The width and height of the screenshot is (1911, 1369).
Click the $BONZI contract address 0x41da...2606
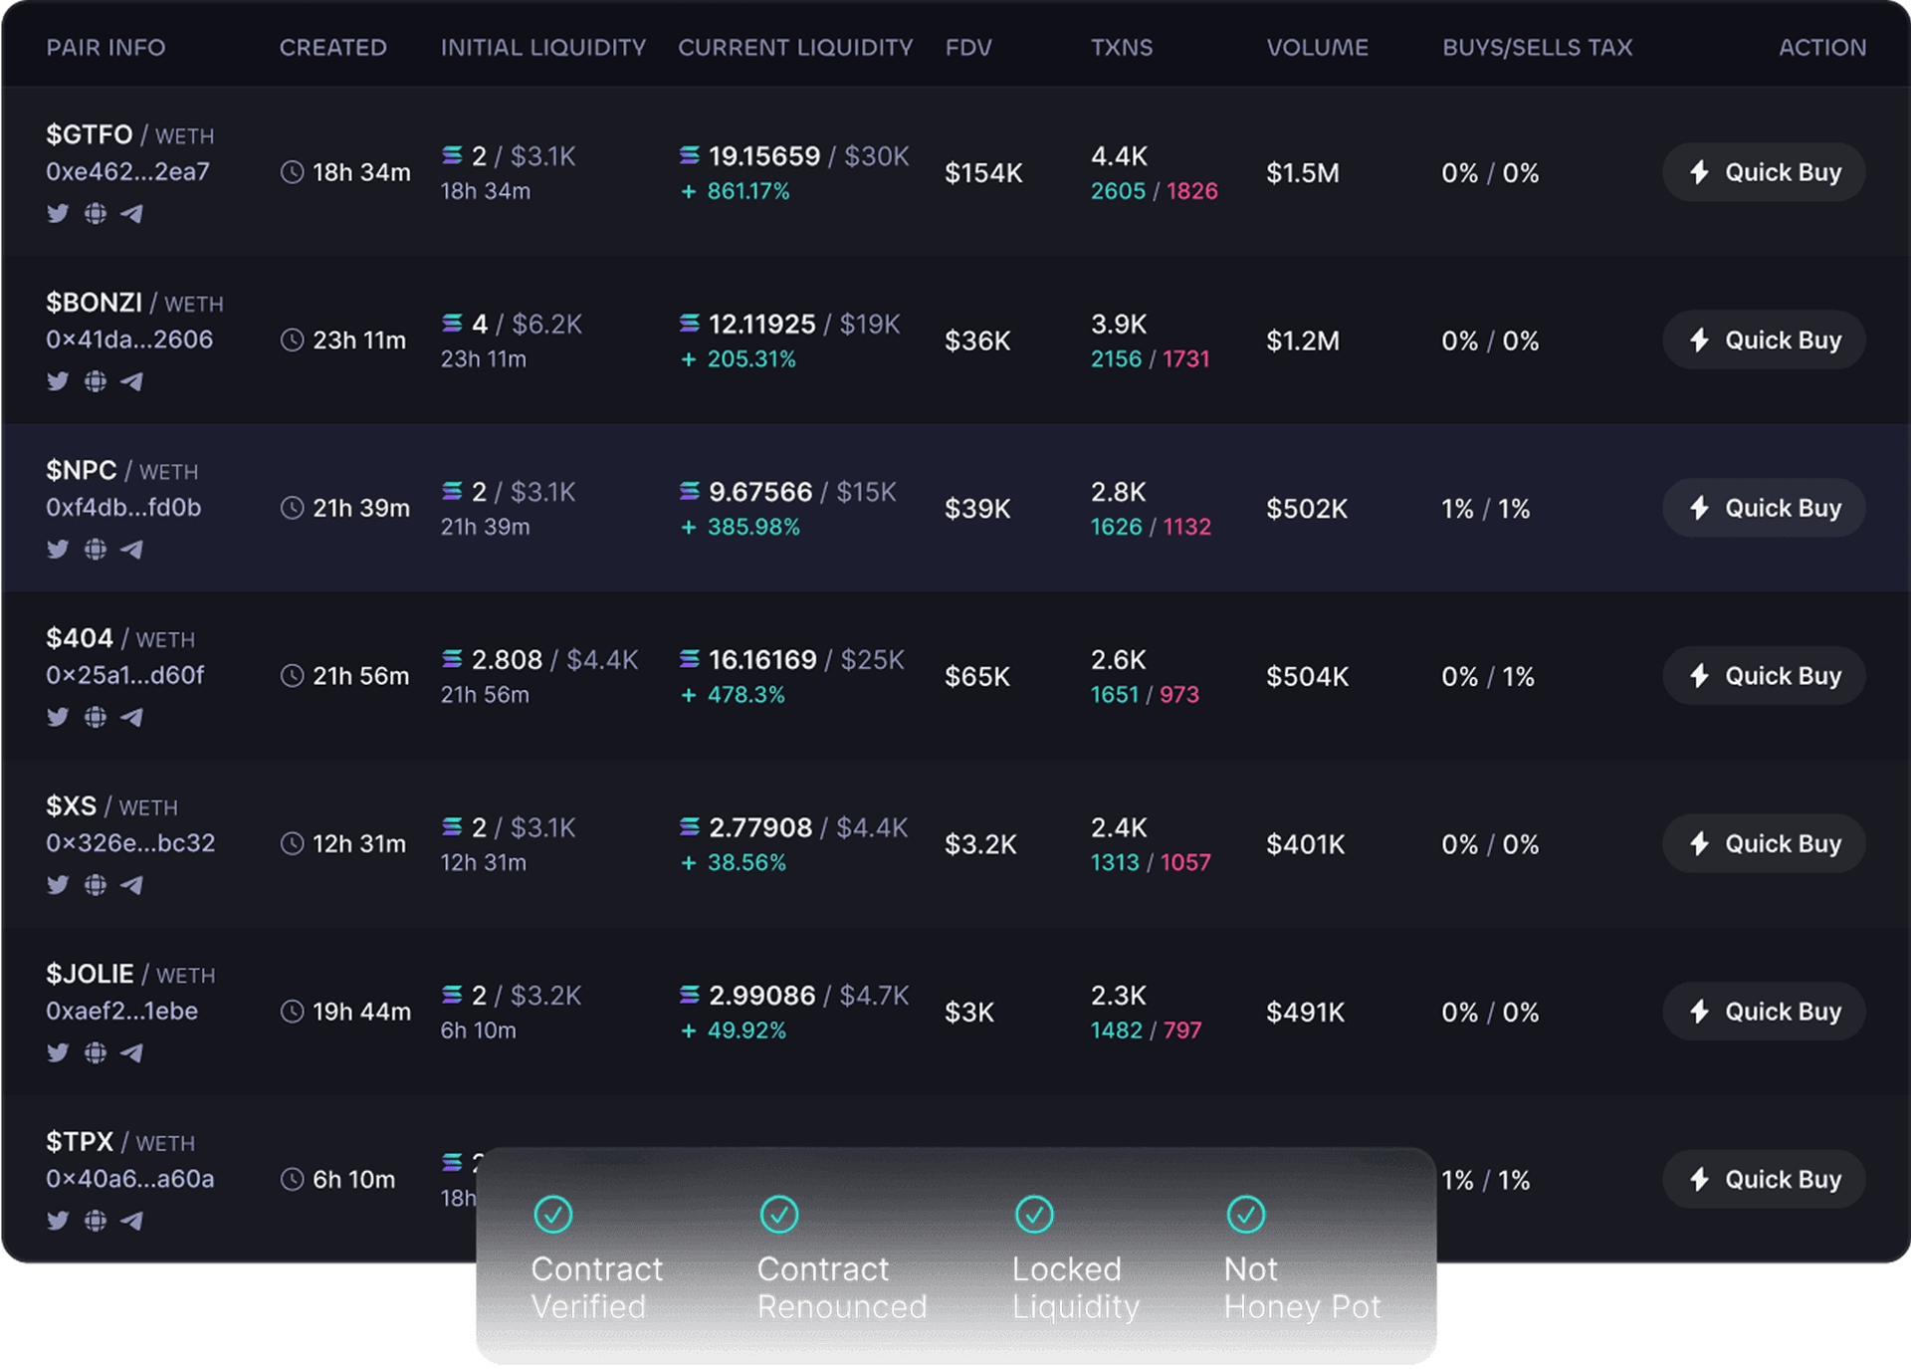(129, 340)
